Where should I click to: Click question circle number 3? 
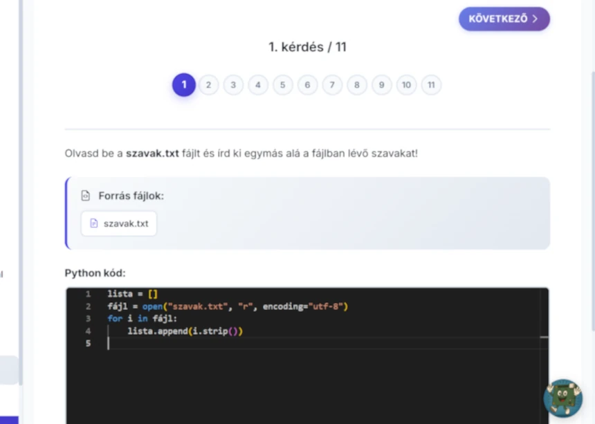(x=233, y=84)
